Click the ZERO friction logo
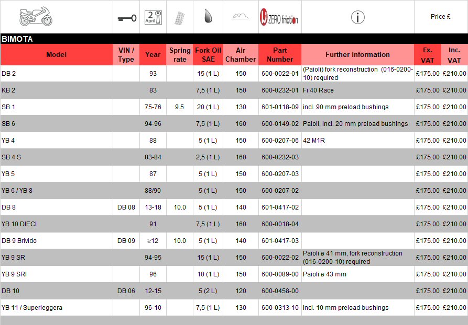The width and height of the screenshot is (468, 325). [x=280, y=17]
